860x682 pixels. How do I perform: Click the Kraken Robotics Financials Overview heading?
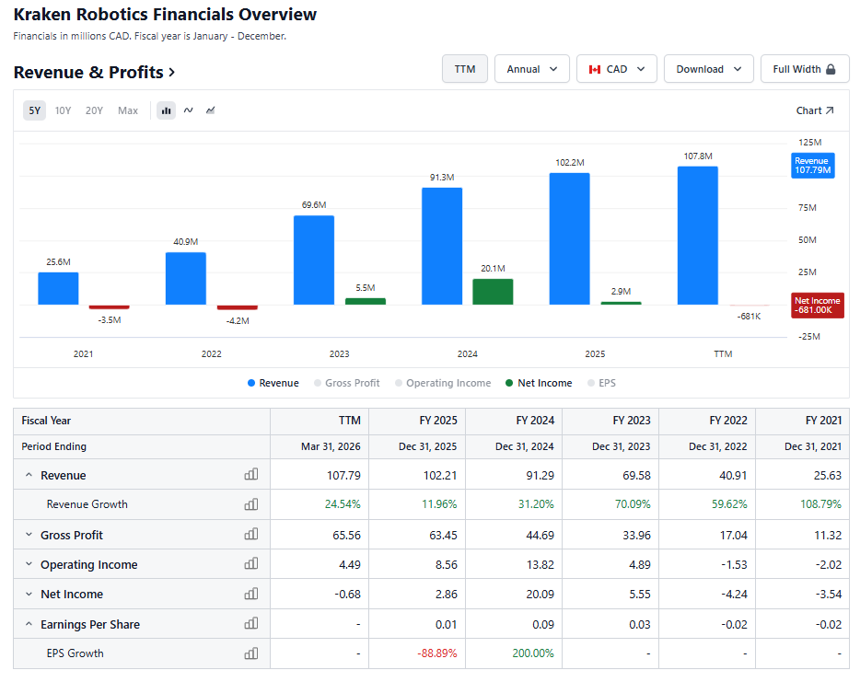pyautogui.click(x=165, y=14)
